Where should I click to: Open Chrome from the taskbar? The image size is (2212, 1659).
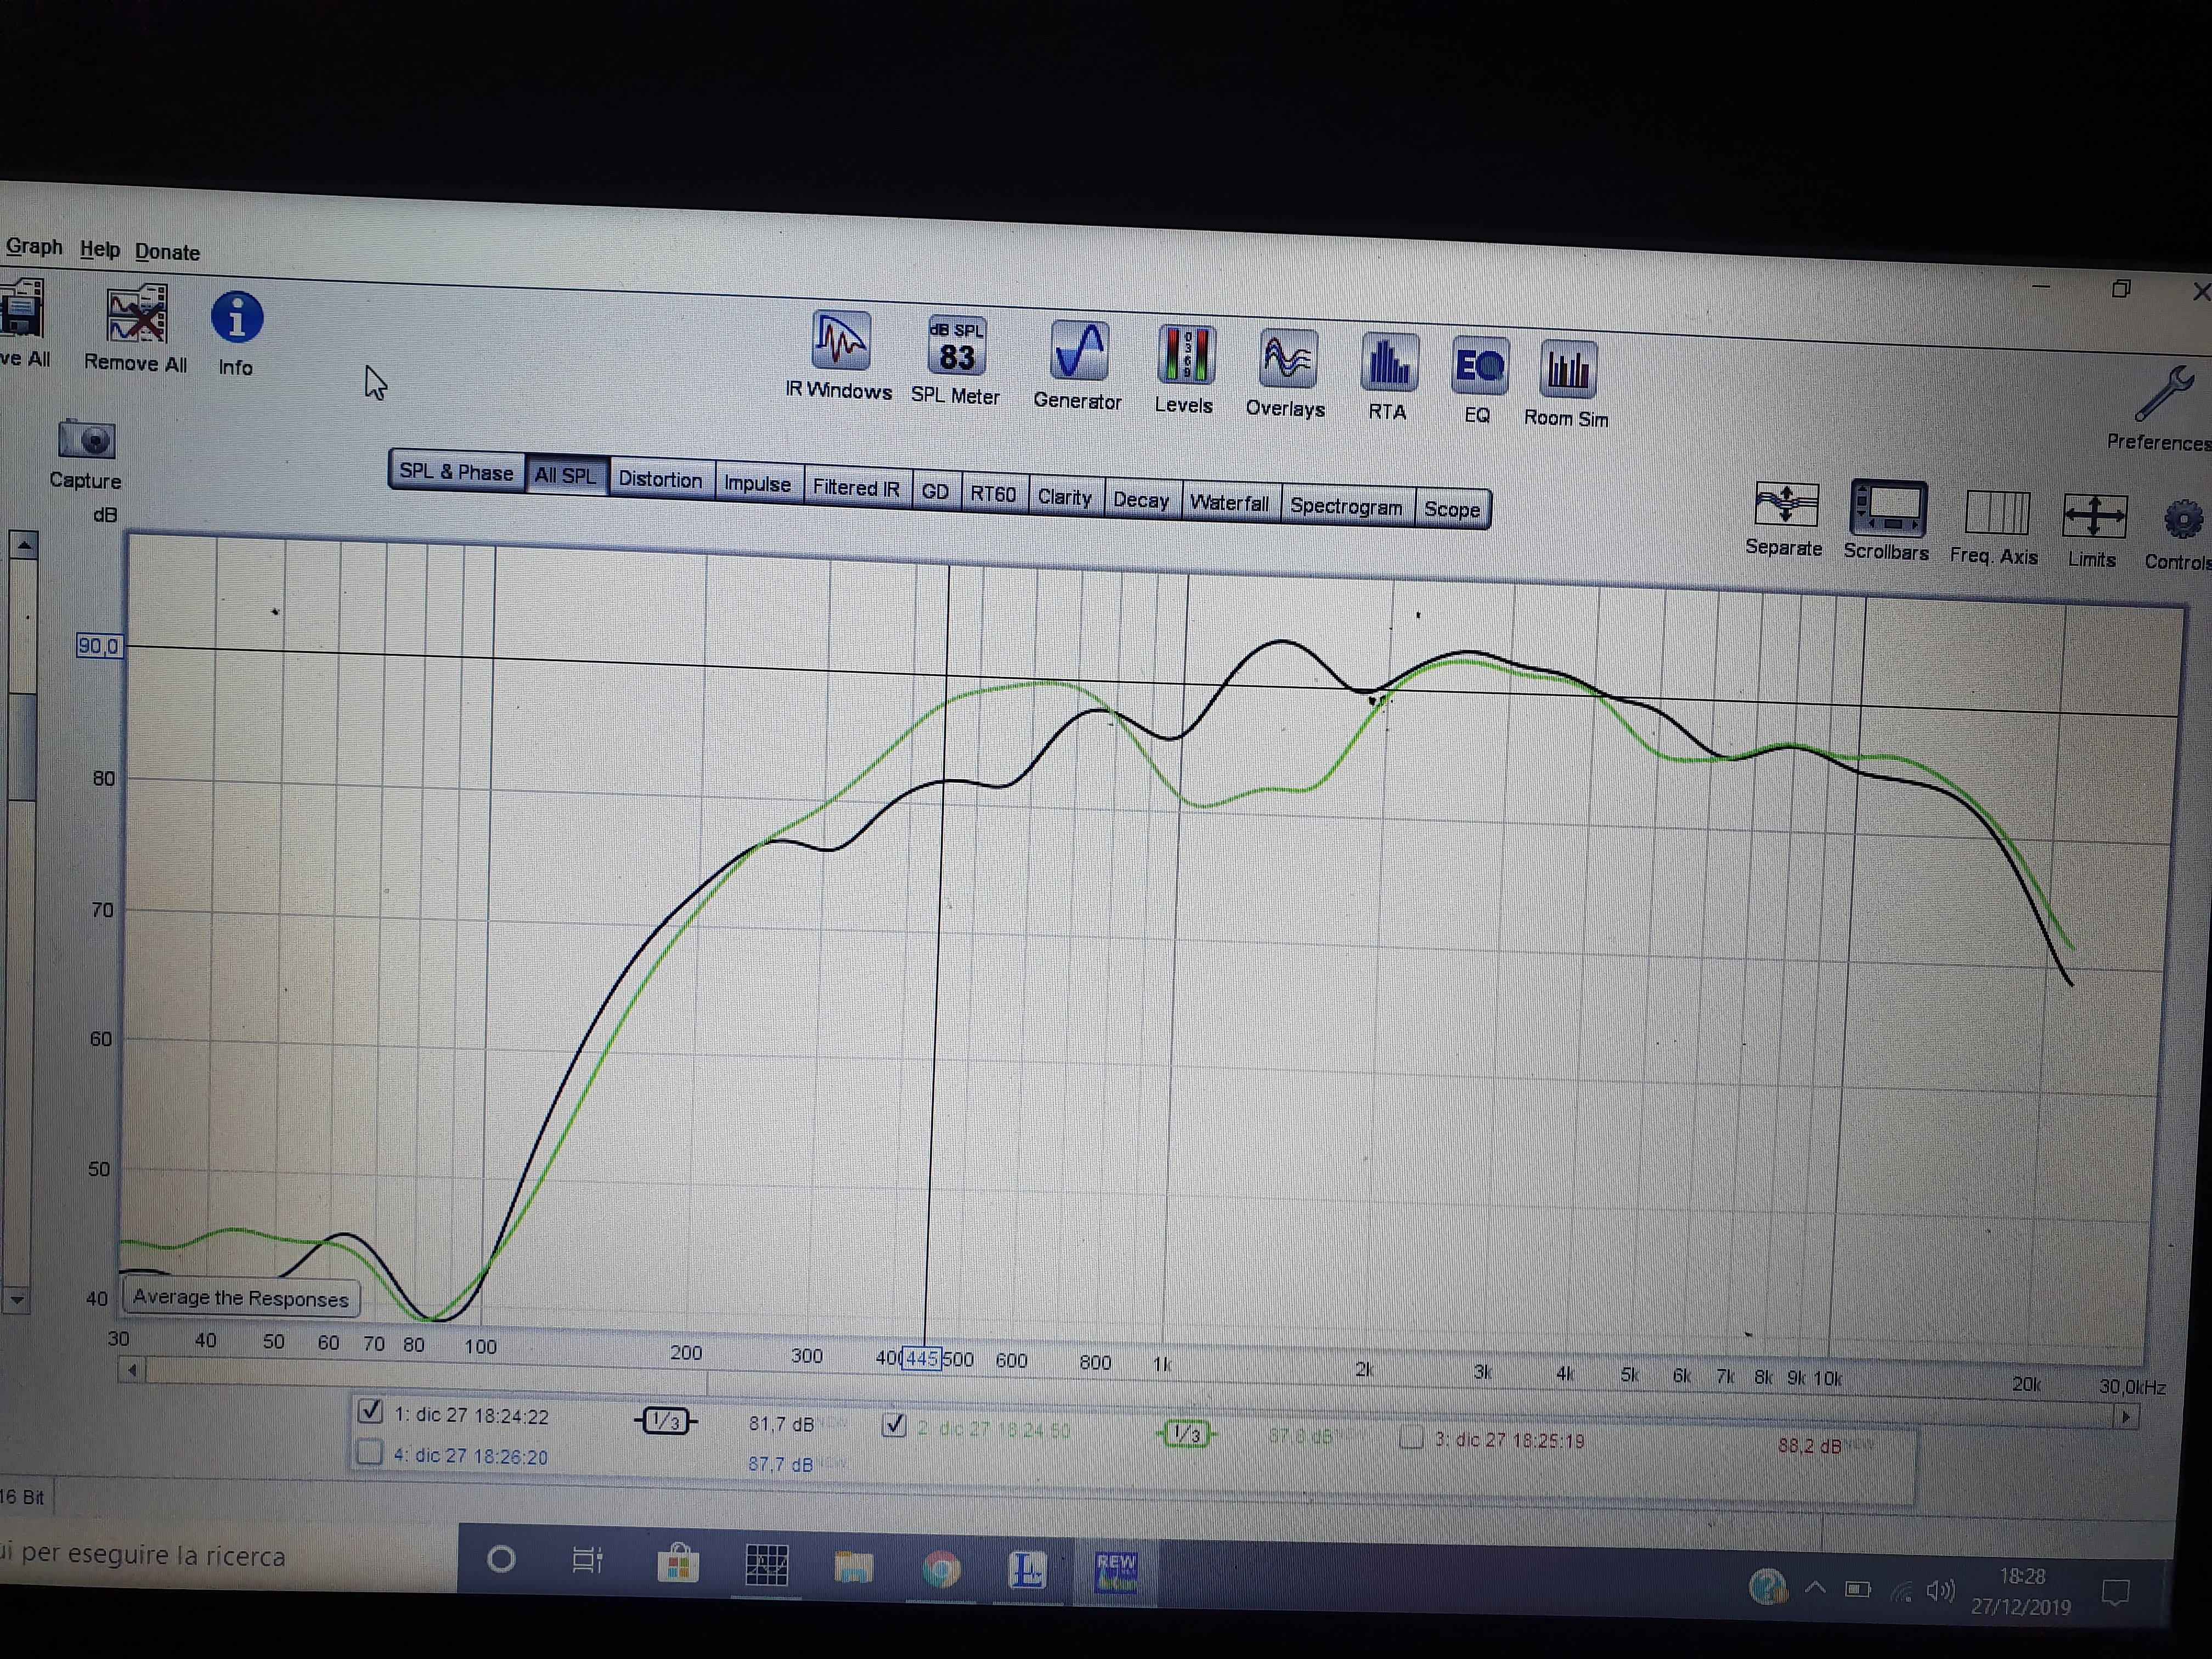[941, 1570]
